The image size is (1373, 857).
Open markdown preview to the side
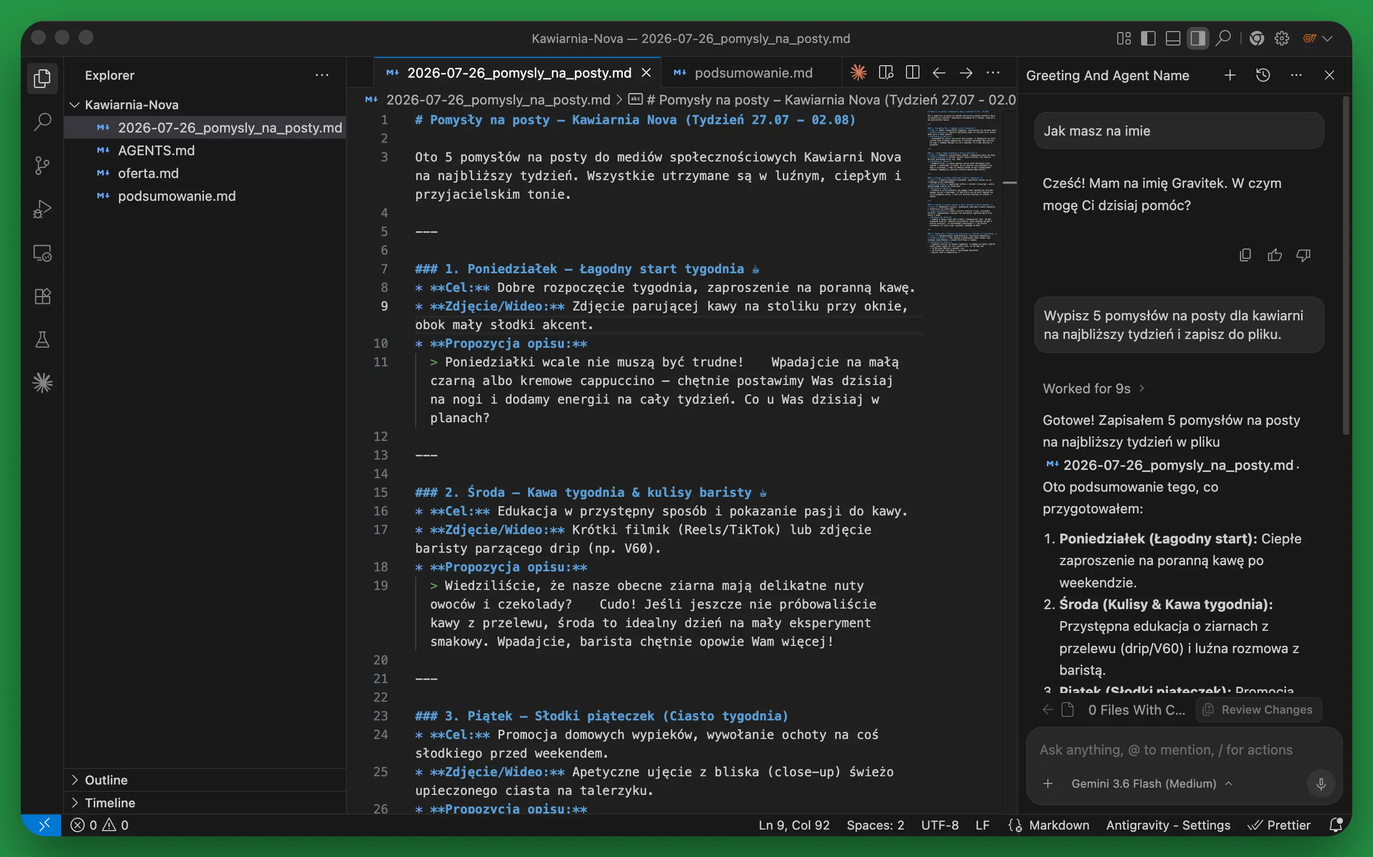pos(885,72)
